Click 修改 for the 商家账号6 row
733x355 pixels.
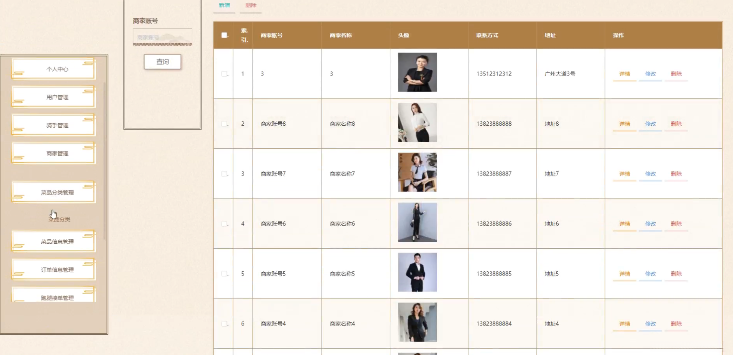click(x=650, y=224)
